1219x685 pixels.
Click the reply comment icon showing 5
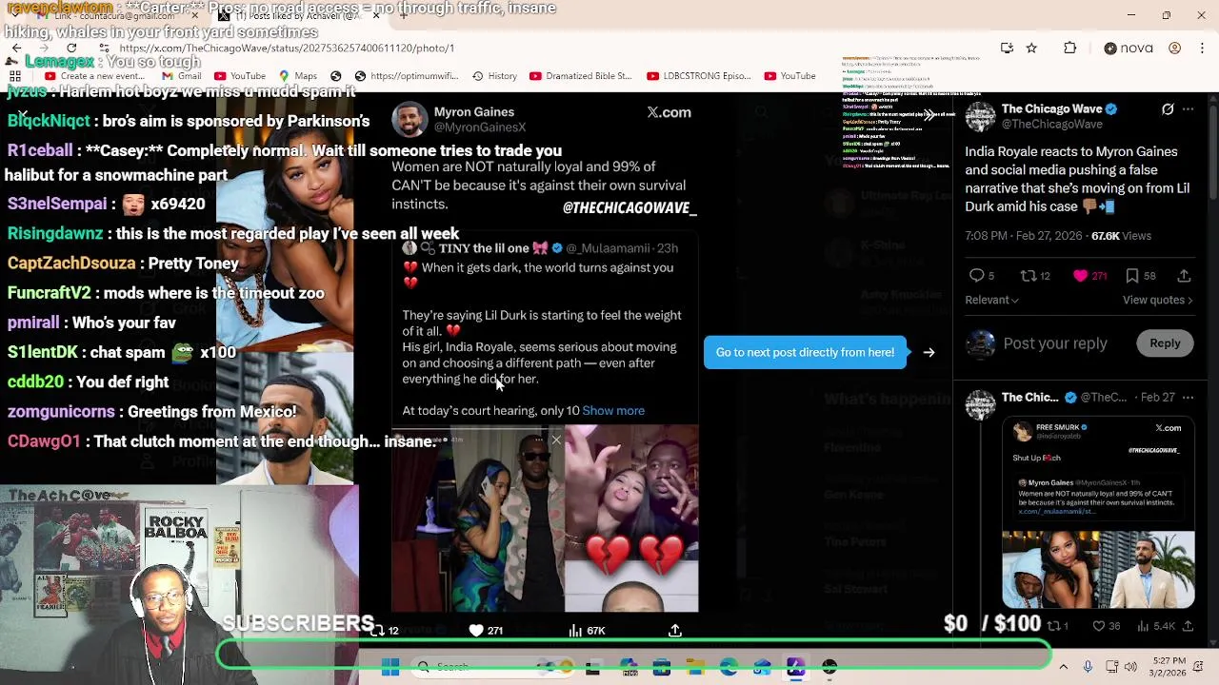981,276
